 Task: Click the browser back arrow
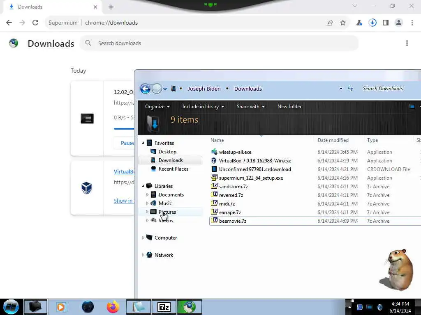click(x=9, y=23)
